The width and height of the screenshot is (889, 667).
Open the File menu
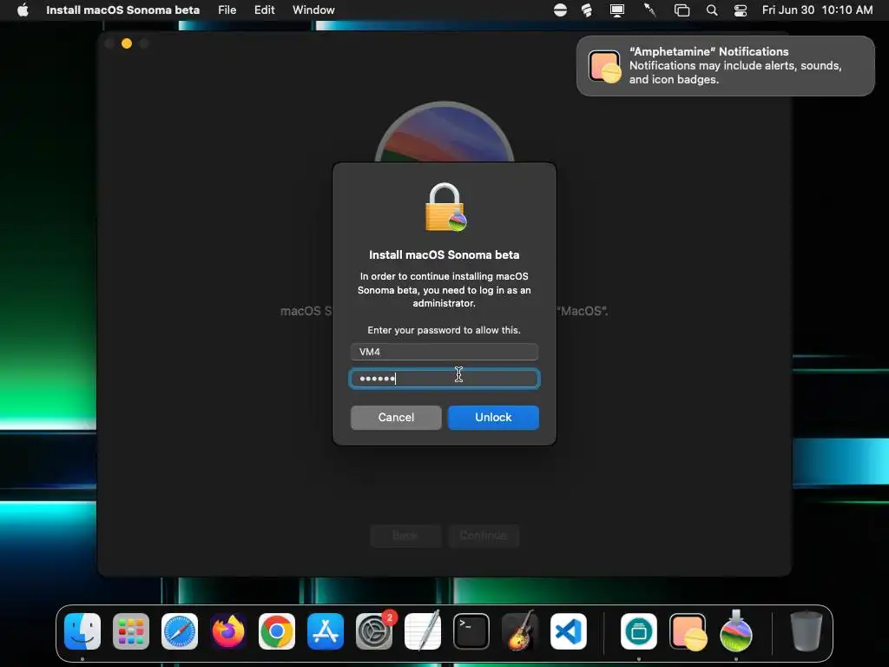point(227,10)
